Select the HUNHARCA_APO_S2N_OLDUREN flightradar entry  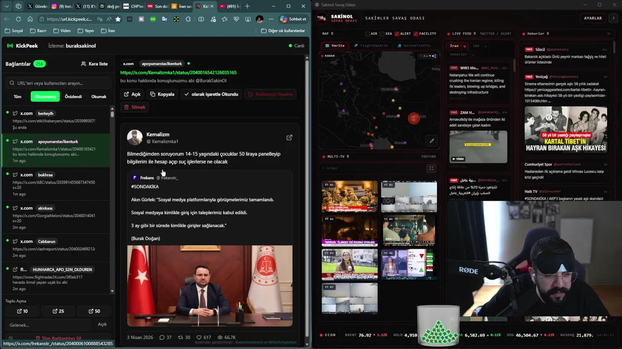tap(56, 279)
